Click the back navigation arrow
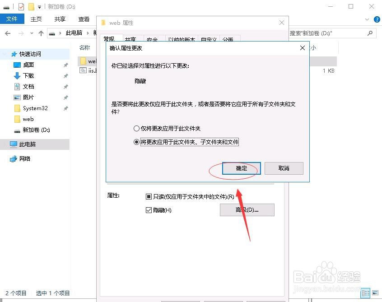Viewport: 382px width, 302px height. tap(7, 33)
